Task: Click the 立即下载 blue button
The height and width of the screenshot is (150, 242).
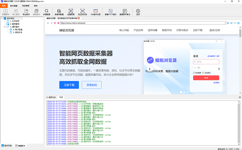Action: coord(69,85)
